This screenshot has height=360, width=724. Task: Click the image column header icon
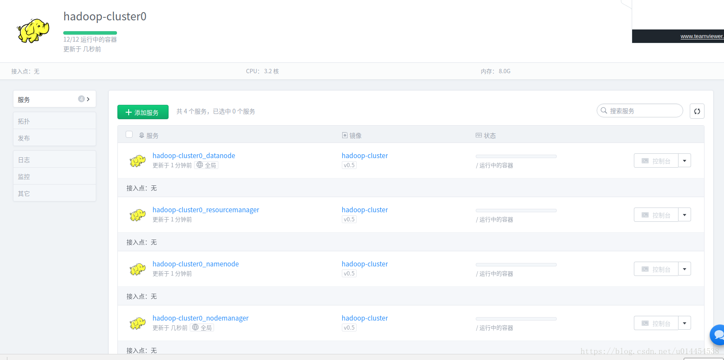click(x=345, y=136)
